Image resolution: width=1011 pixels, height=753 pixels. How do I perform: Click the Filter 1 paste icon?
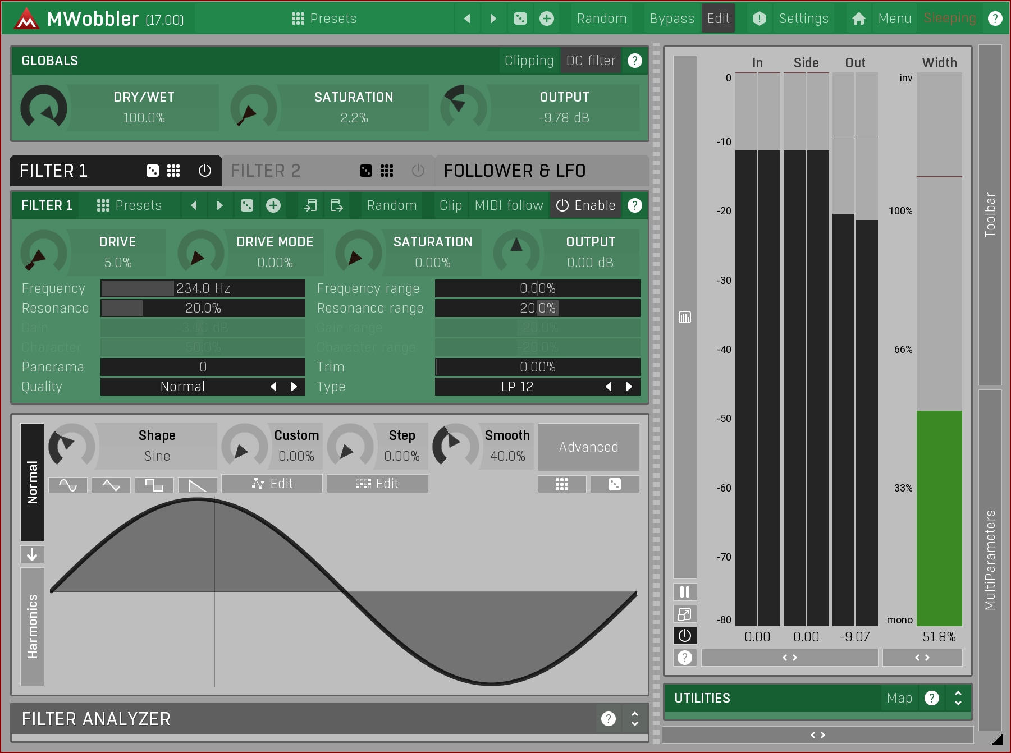(336, 205)
